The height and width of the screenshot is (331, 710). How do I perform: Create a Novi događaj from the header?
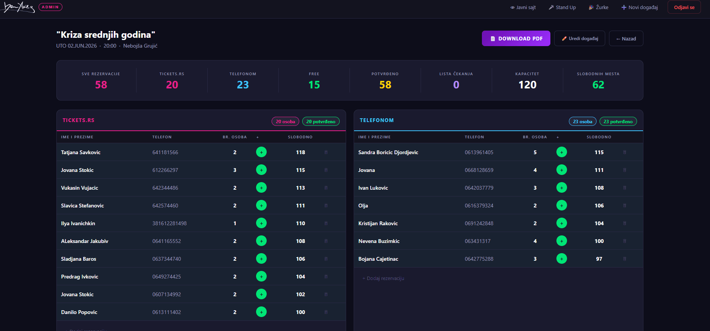tap(640, 7)
